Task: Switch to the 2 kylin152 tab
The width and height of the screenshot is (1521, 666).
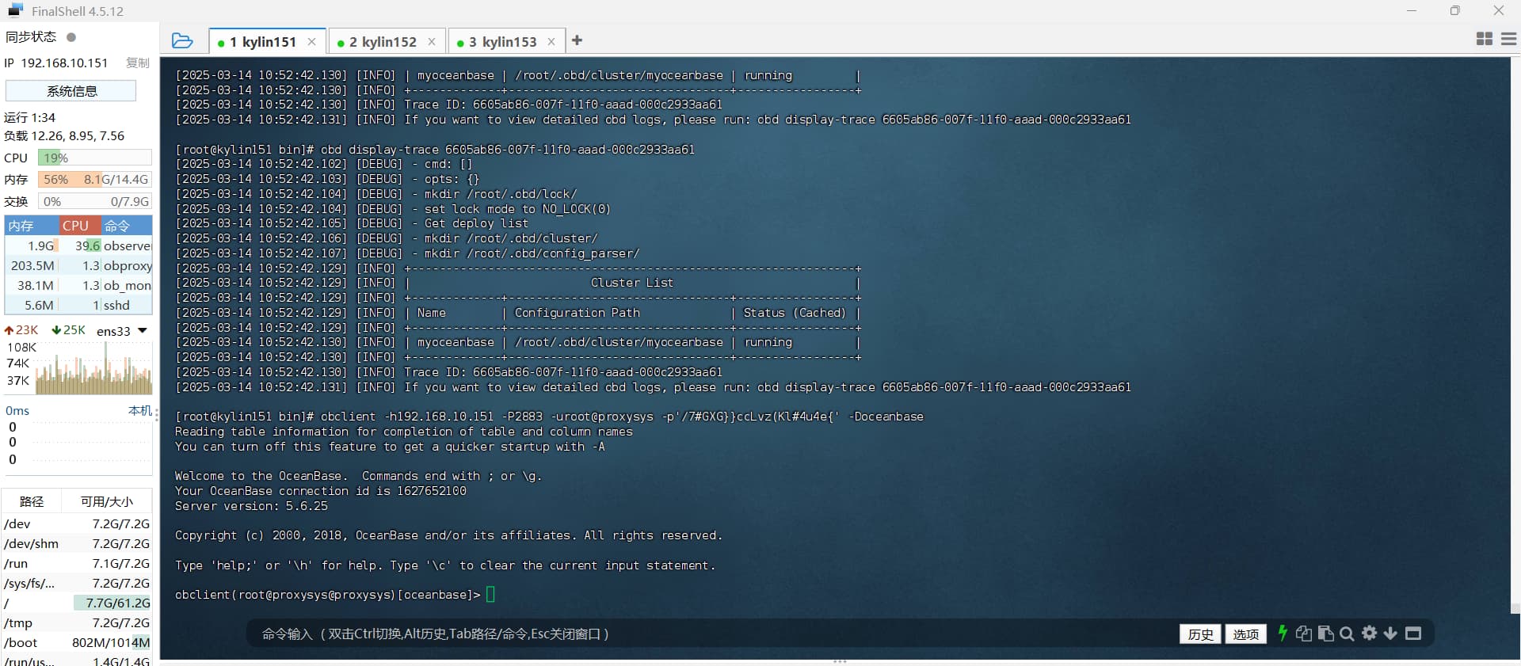Action: click(387, 41)
